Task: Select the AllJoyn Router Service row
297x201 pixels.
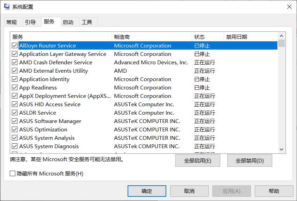Action: point(144,45)
